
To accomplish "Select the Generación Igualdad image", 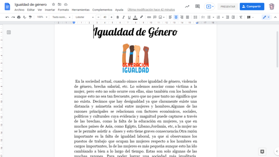I will 136,58.
